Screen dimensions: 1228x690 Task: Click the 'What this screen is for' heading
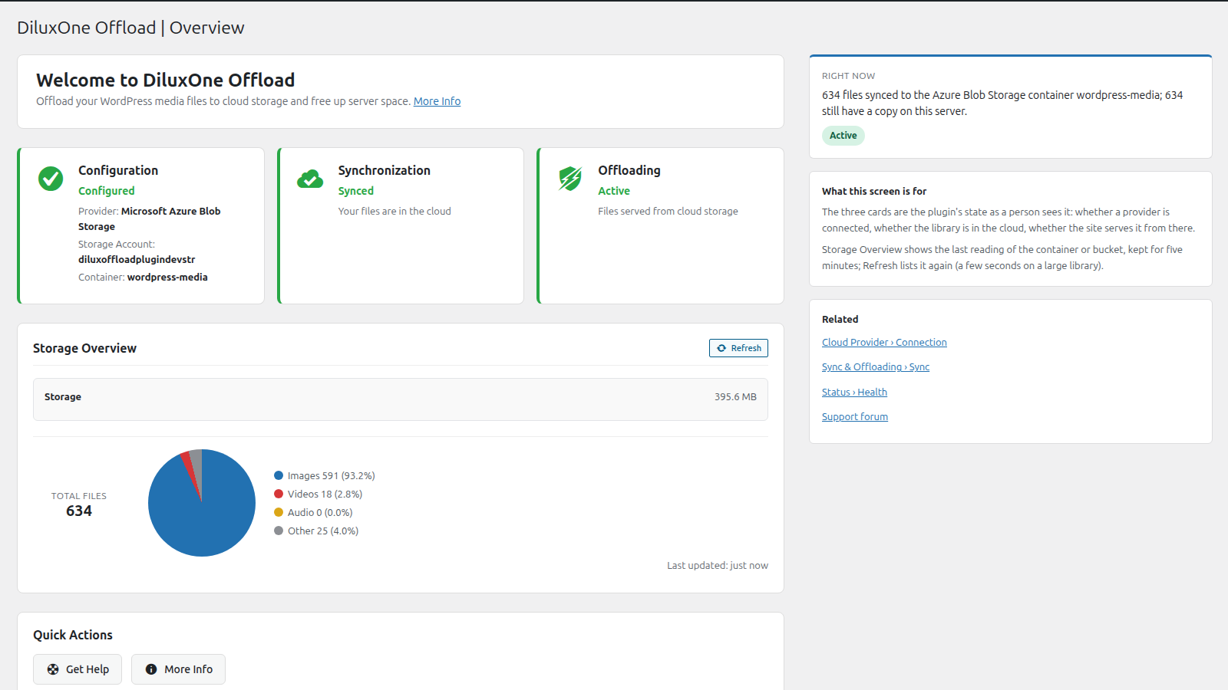(x=874, y=192)
